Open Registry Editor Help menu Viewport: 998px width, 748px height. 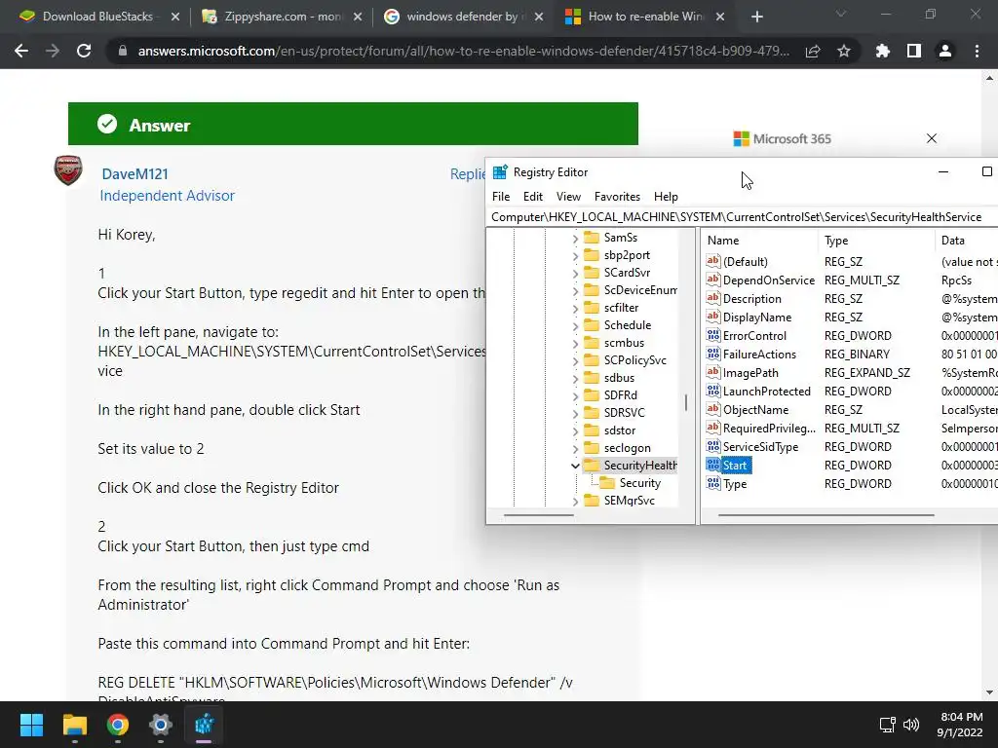tap(666, 197)
